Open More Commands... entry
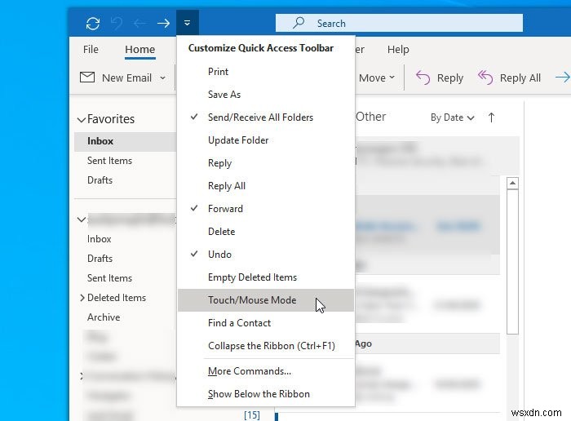This screenshot has width=571, height=421. pos(266,371)
